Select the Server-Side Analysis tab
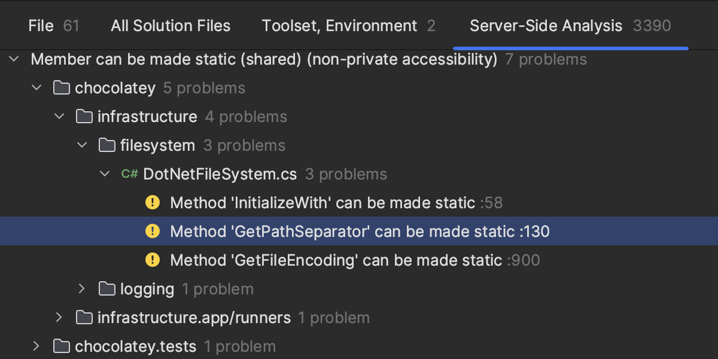The width and height of the screenshot is (718, 359). [x=570, y=26]
